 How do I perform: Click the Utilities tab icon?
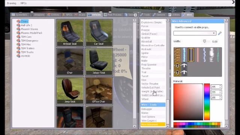tap(169, 15)
